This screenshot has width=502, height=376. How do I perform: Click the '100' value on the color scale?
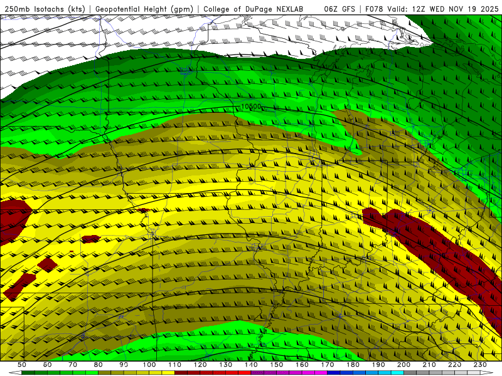(149, 365)
